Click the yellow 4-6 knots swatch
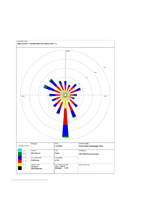 pyautogui.click(x=20, y=165)
